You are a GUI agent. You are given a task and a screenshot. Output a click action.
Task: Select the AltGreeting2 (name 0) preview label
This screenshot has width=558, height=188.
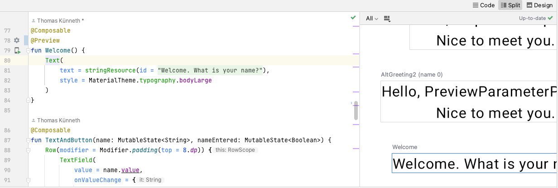click(412, 74)
